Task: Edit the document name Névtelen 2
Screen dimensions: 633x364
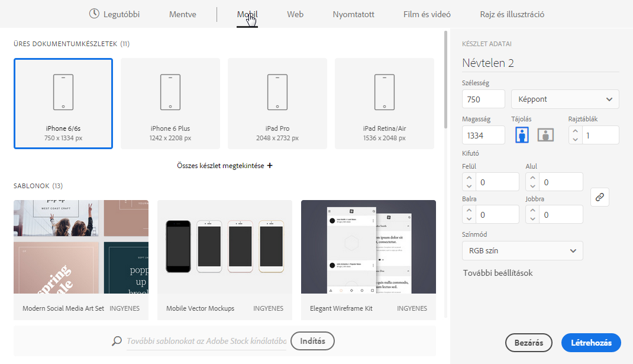Action: (541, 63)
